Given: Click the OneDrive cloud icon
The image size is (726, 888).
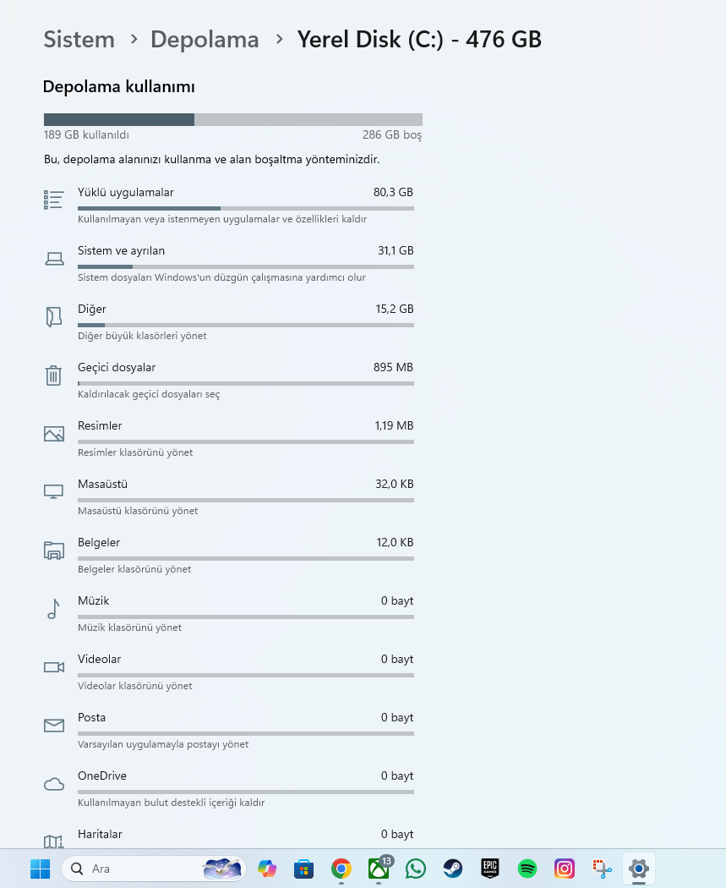Looking at the screenshot, I should (54, 784).
